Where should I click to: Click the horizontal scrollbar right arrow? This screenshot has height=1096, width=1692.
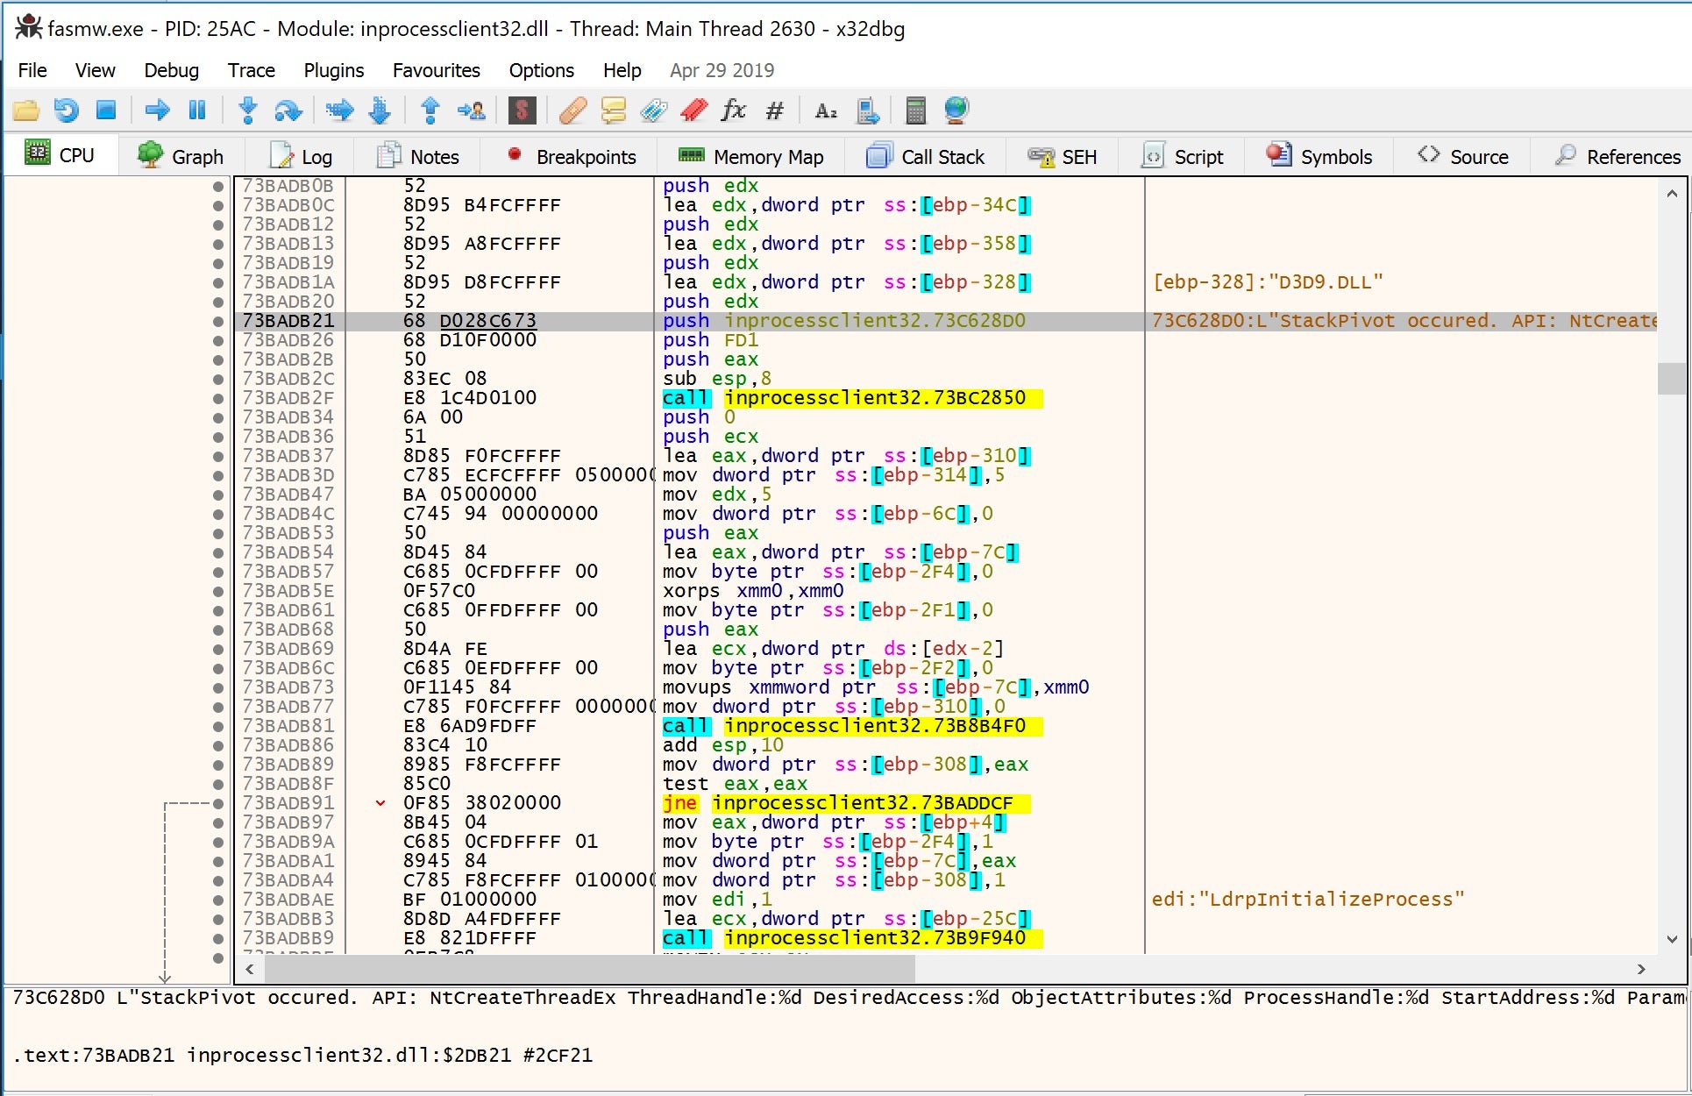coord(1641,969)
